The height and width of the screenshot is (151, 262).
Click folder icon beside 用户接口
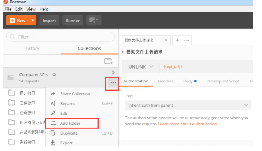[x=12, y=92]
